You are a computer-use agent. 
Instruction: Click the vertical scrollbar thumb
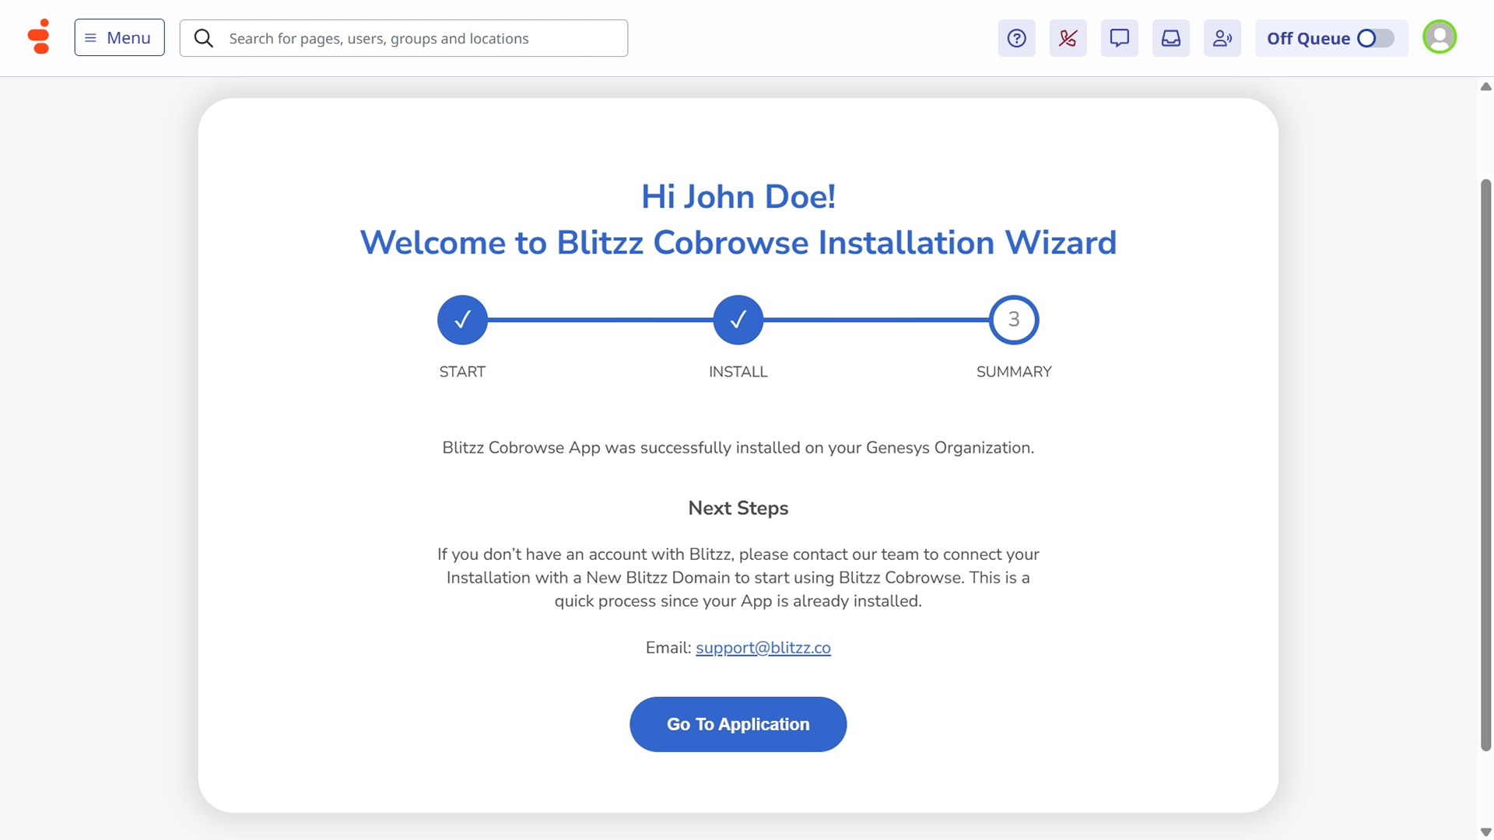pos(1485,465)
